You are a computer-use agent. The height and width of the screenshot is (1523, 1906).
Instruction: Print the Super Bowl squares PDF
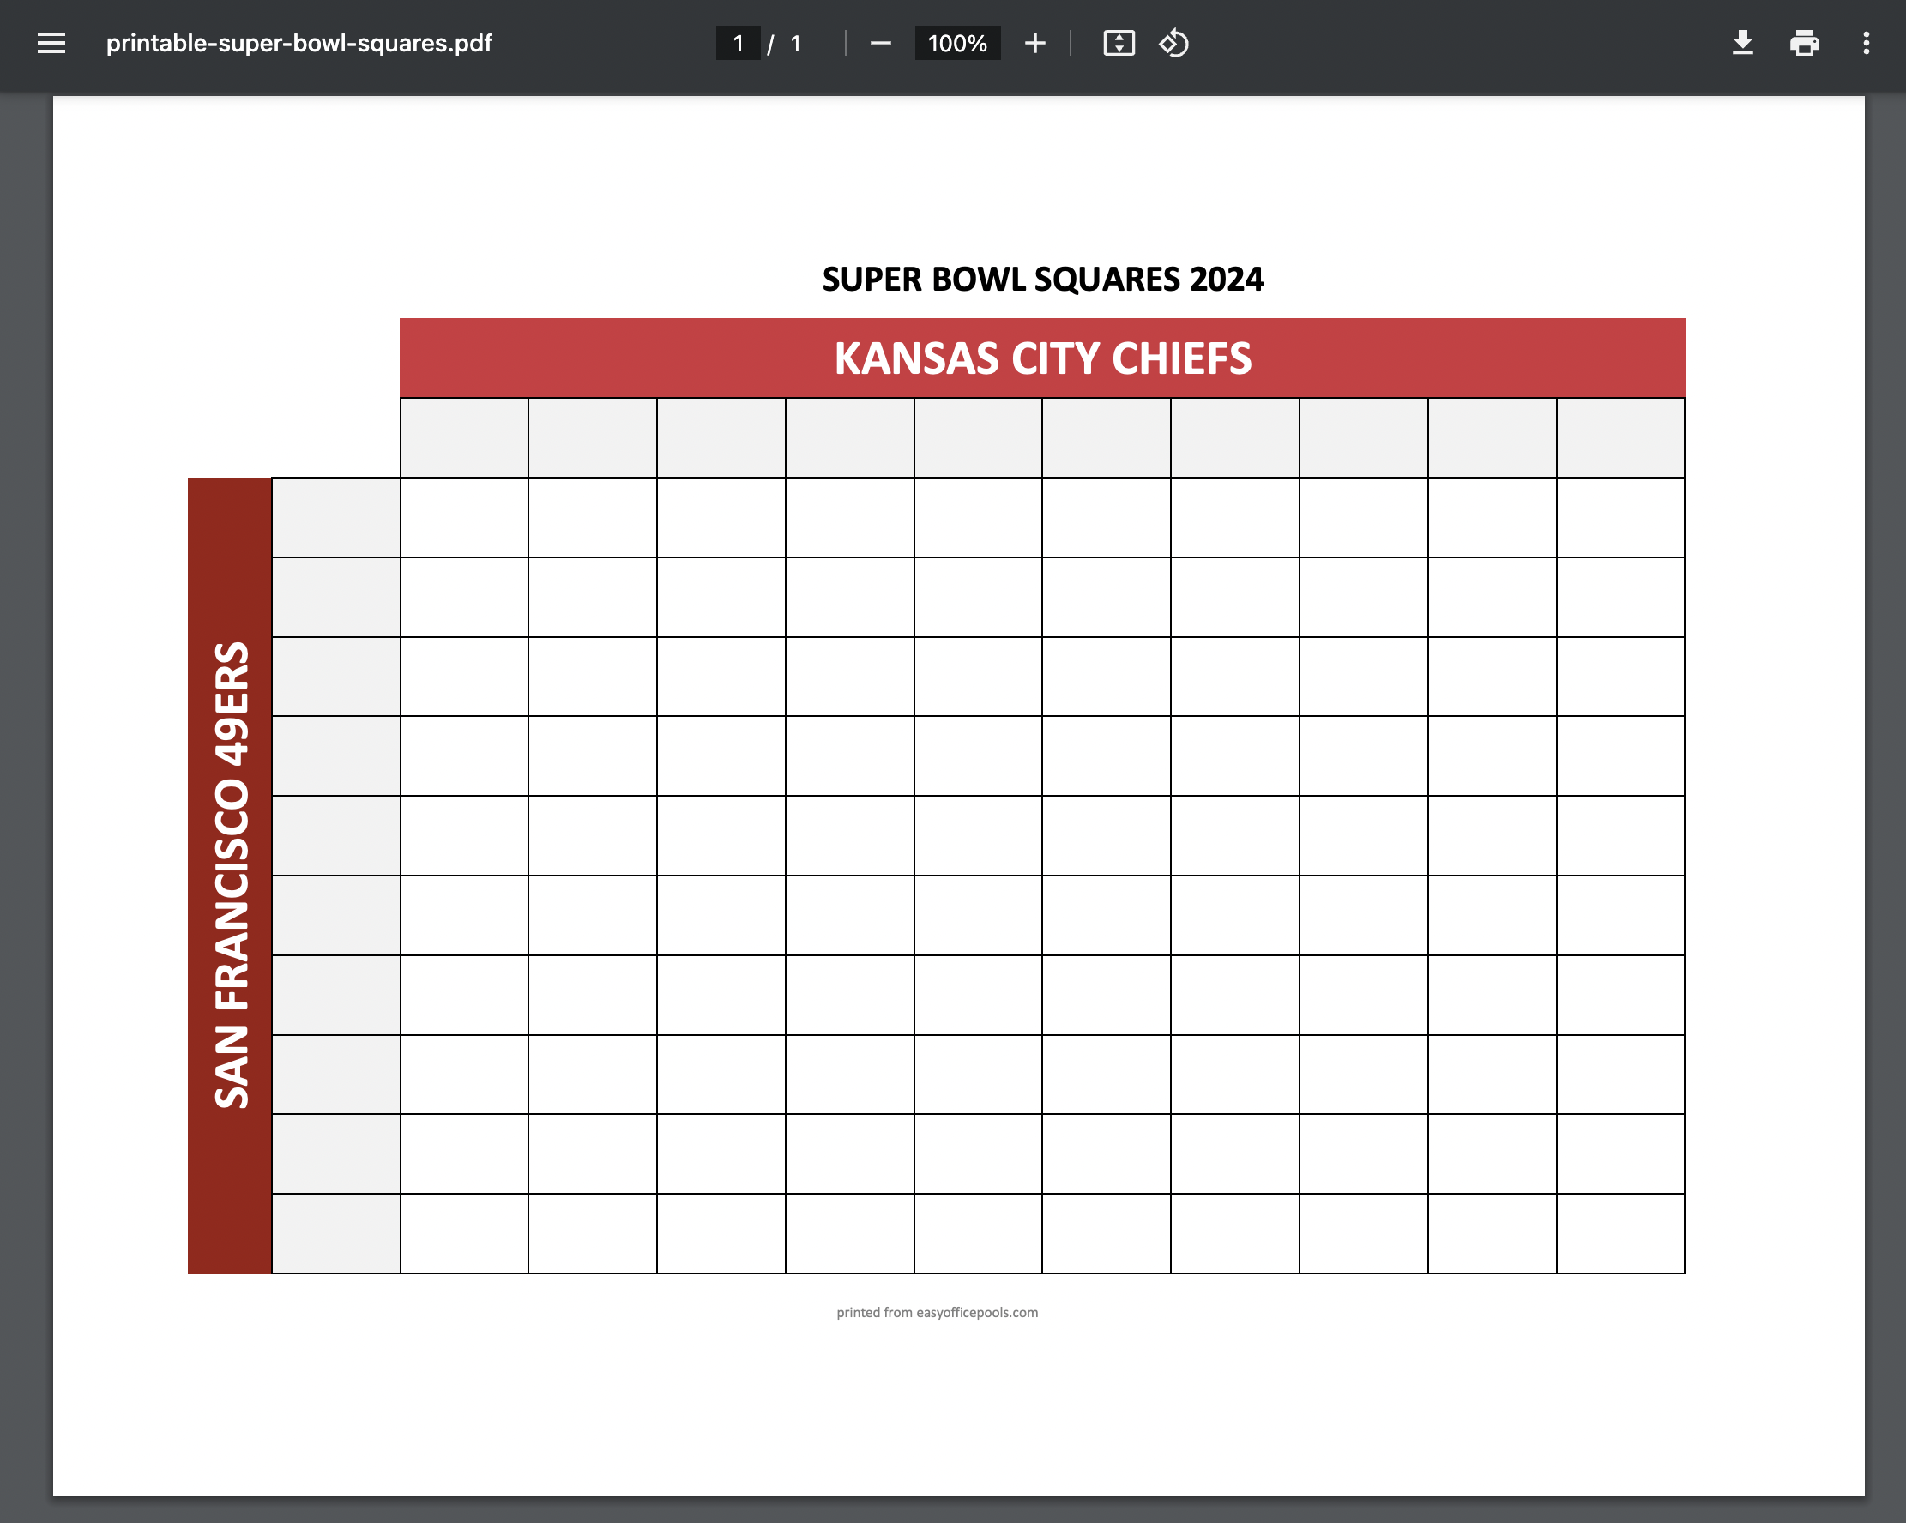point(1804,42)
